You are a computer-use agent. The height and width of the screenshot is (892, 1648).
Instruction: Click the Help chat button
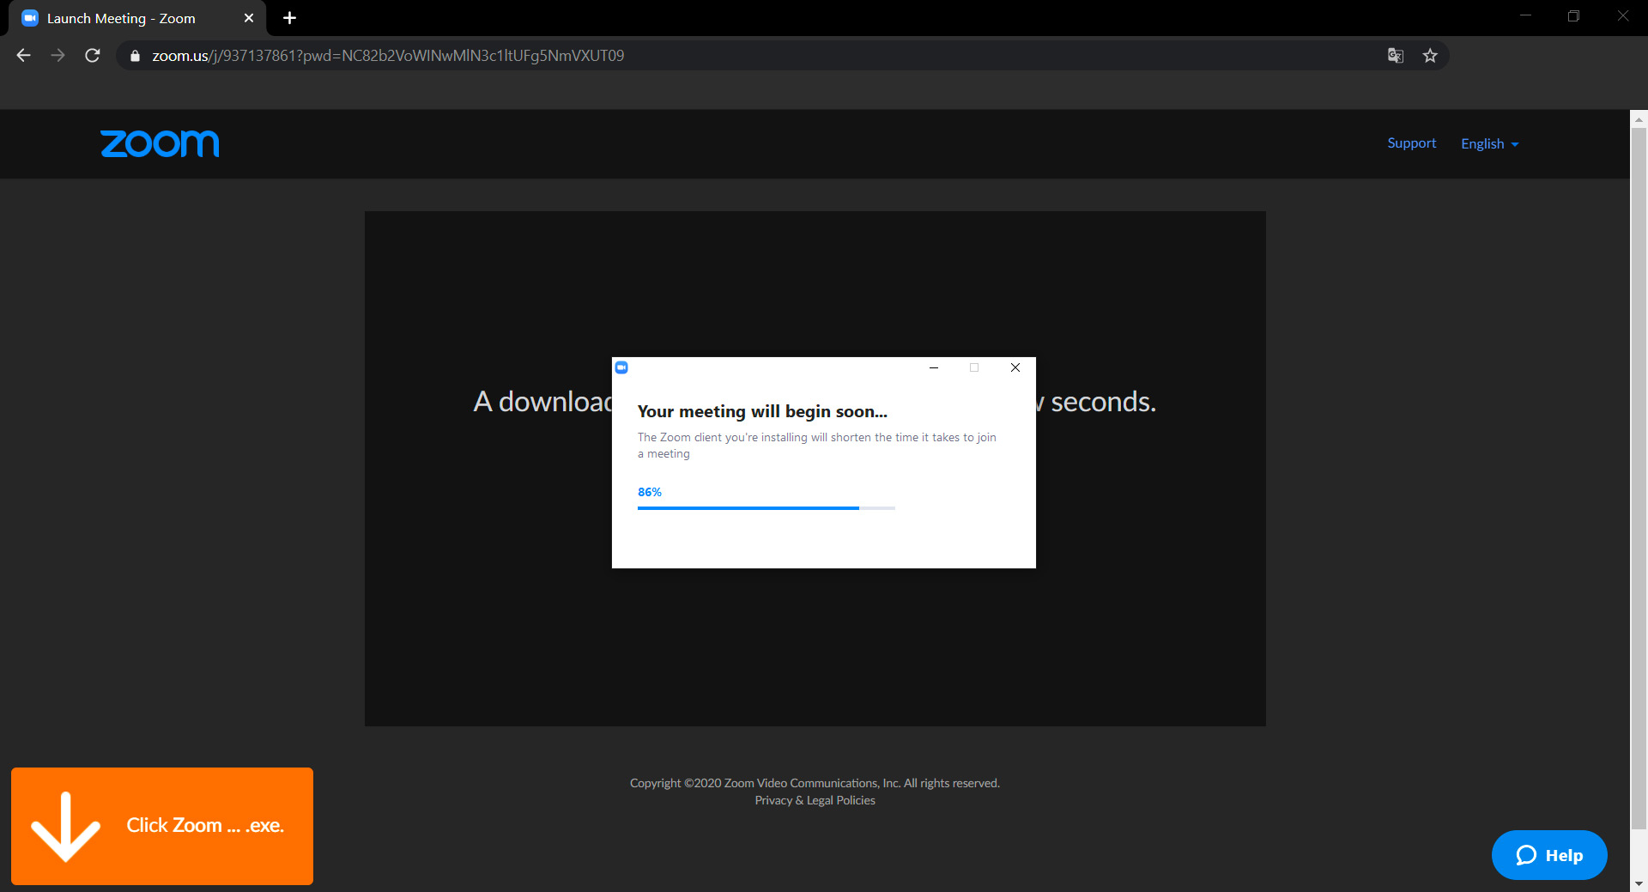[x=1549, y=855]
